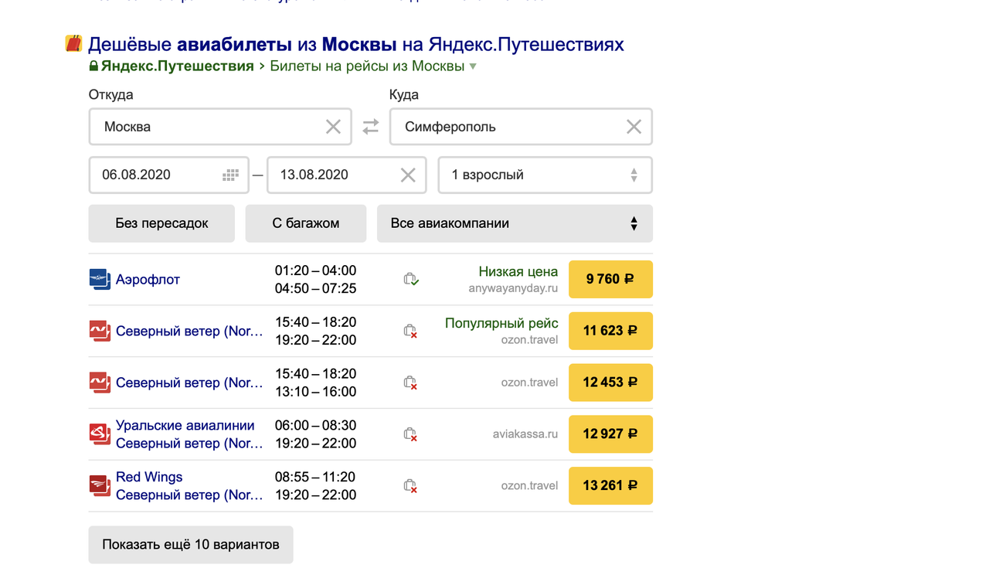Click no-baggage icon in the 13 261 ₽ row
989x585 pixels.
click(411, 486)
